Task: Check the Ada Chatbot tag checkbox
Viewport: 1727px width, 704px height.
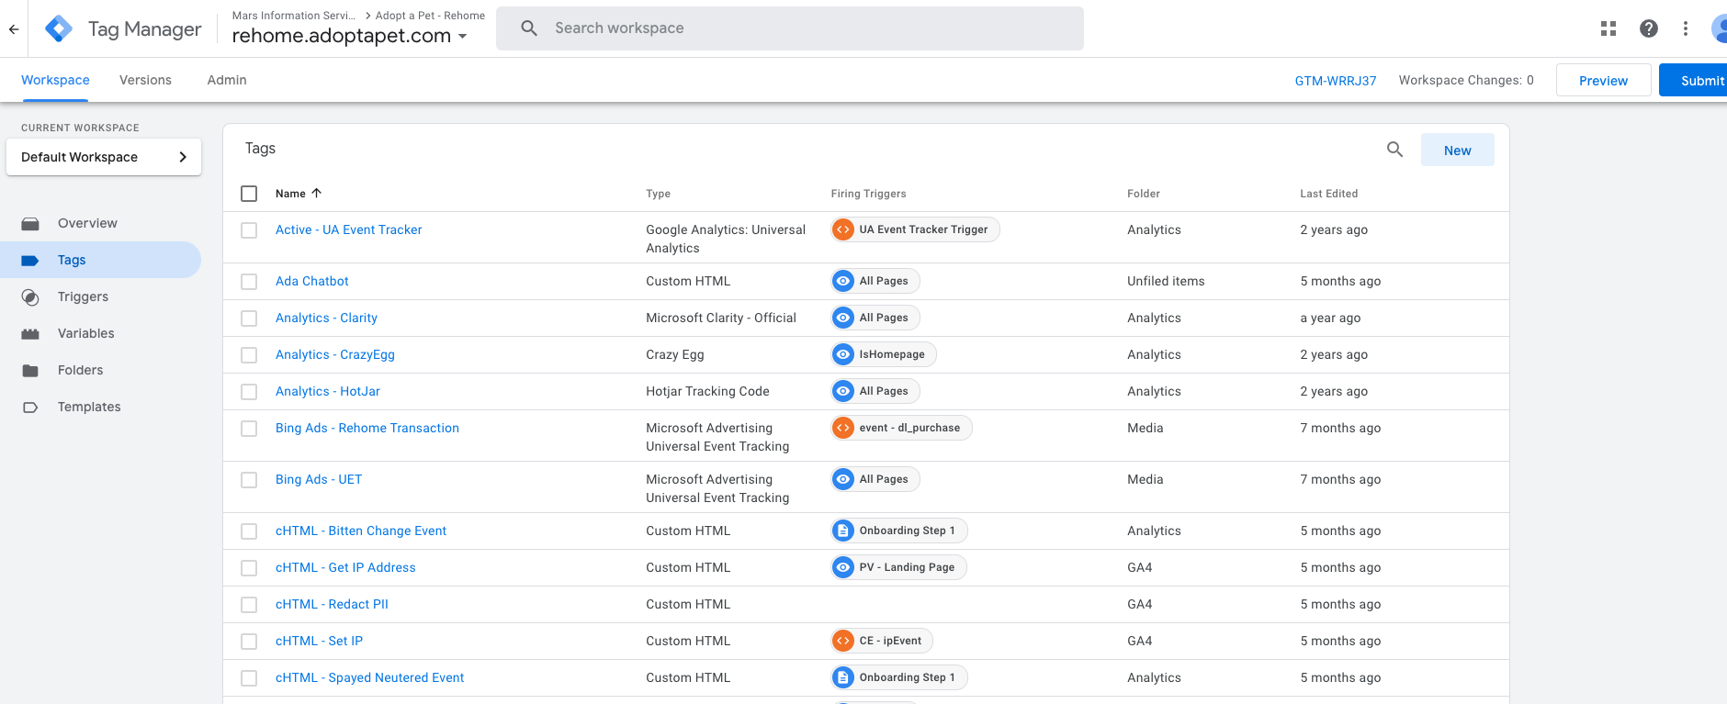Action: pos(249,282)
